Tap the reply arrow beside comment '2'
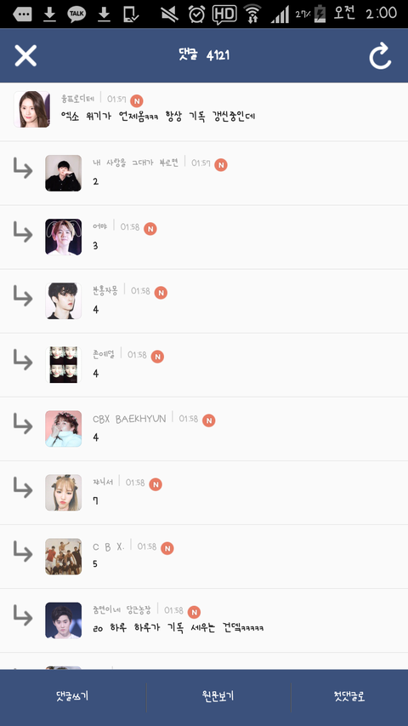Viewport: 408px width, 726px height. click(x=23, y=168)
